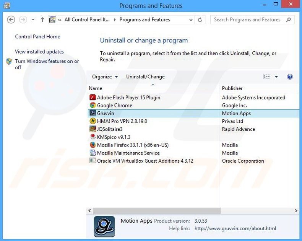The image size is (302, 241).
Task: Select the Oracle VM VirtualBox icon
Action: (93, 161)
